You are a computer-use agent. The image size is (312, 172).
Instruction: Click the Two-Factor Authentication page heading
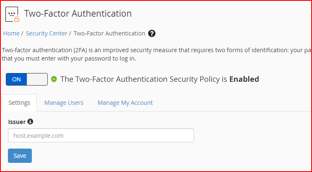click(78, 14)
